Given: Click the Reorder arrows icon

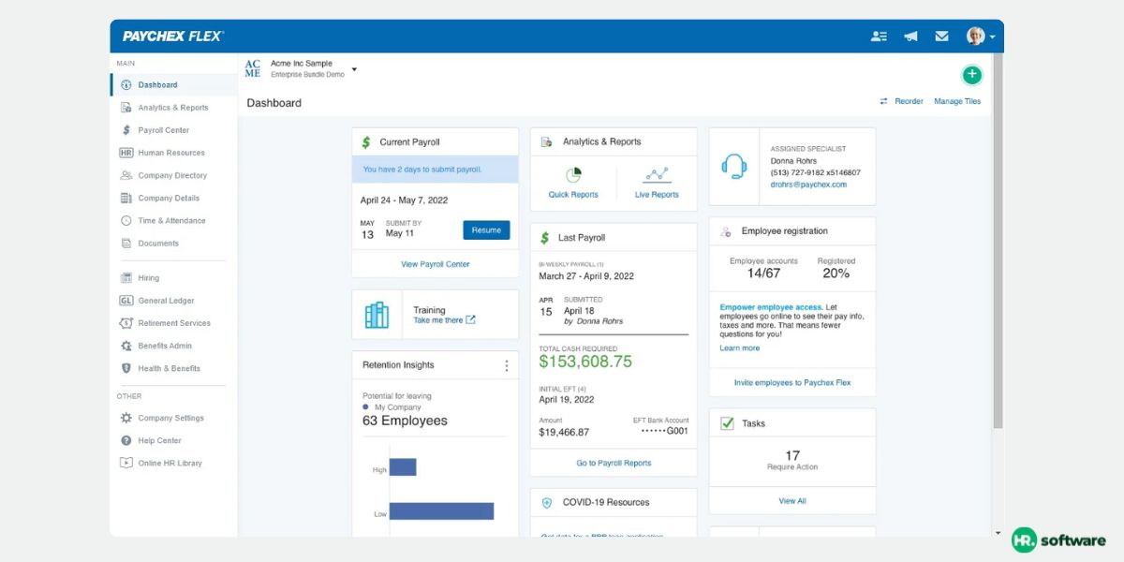Looking at the screenshot, I should tap(883, 101).
